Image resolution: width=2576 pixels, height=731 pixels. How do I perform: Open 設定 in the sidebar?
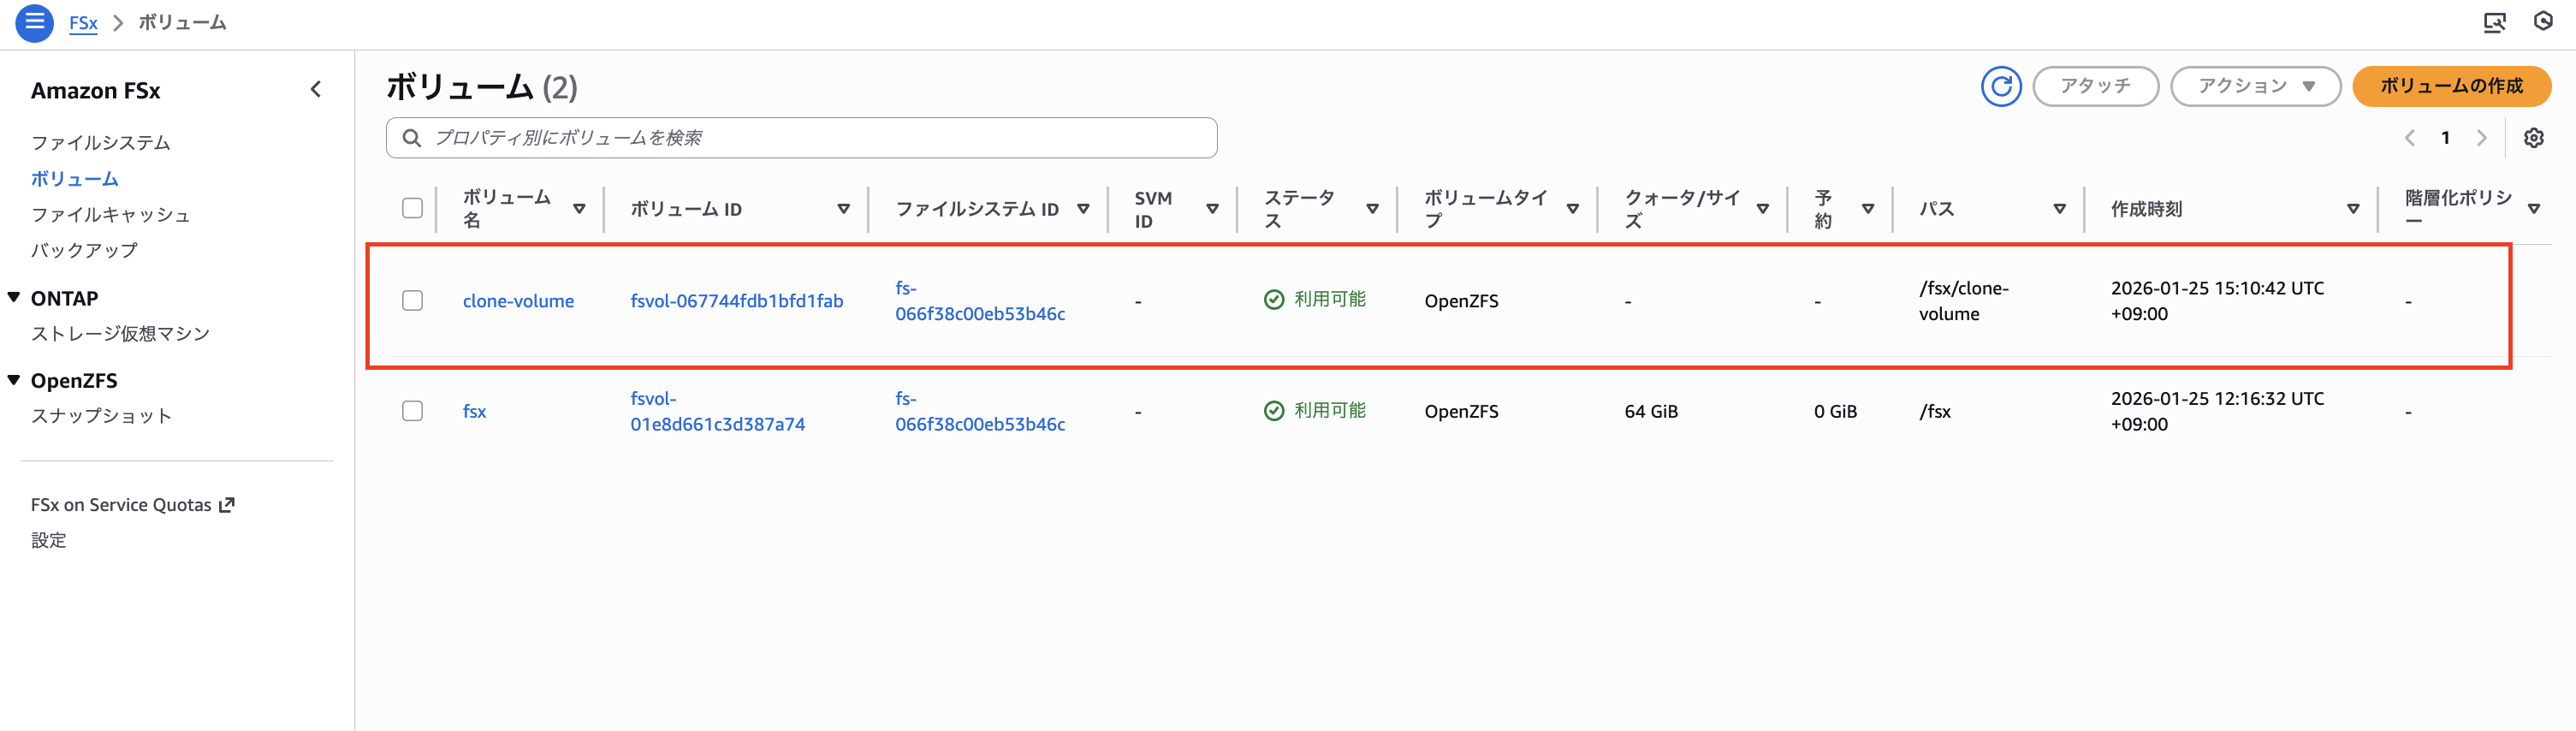(48, 540)
